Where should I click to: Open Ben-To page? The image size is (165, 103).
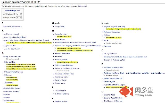[7, 95]
